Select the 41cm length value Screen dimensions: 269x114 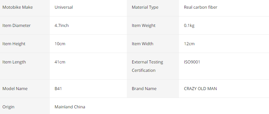point(60,62)
